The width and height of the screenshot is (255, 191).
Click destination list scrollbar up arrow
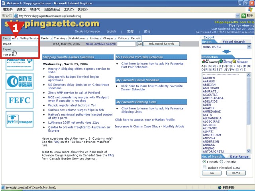pos(248,75)
